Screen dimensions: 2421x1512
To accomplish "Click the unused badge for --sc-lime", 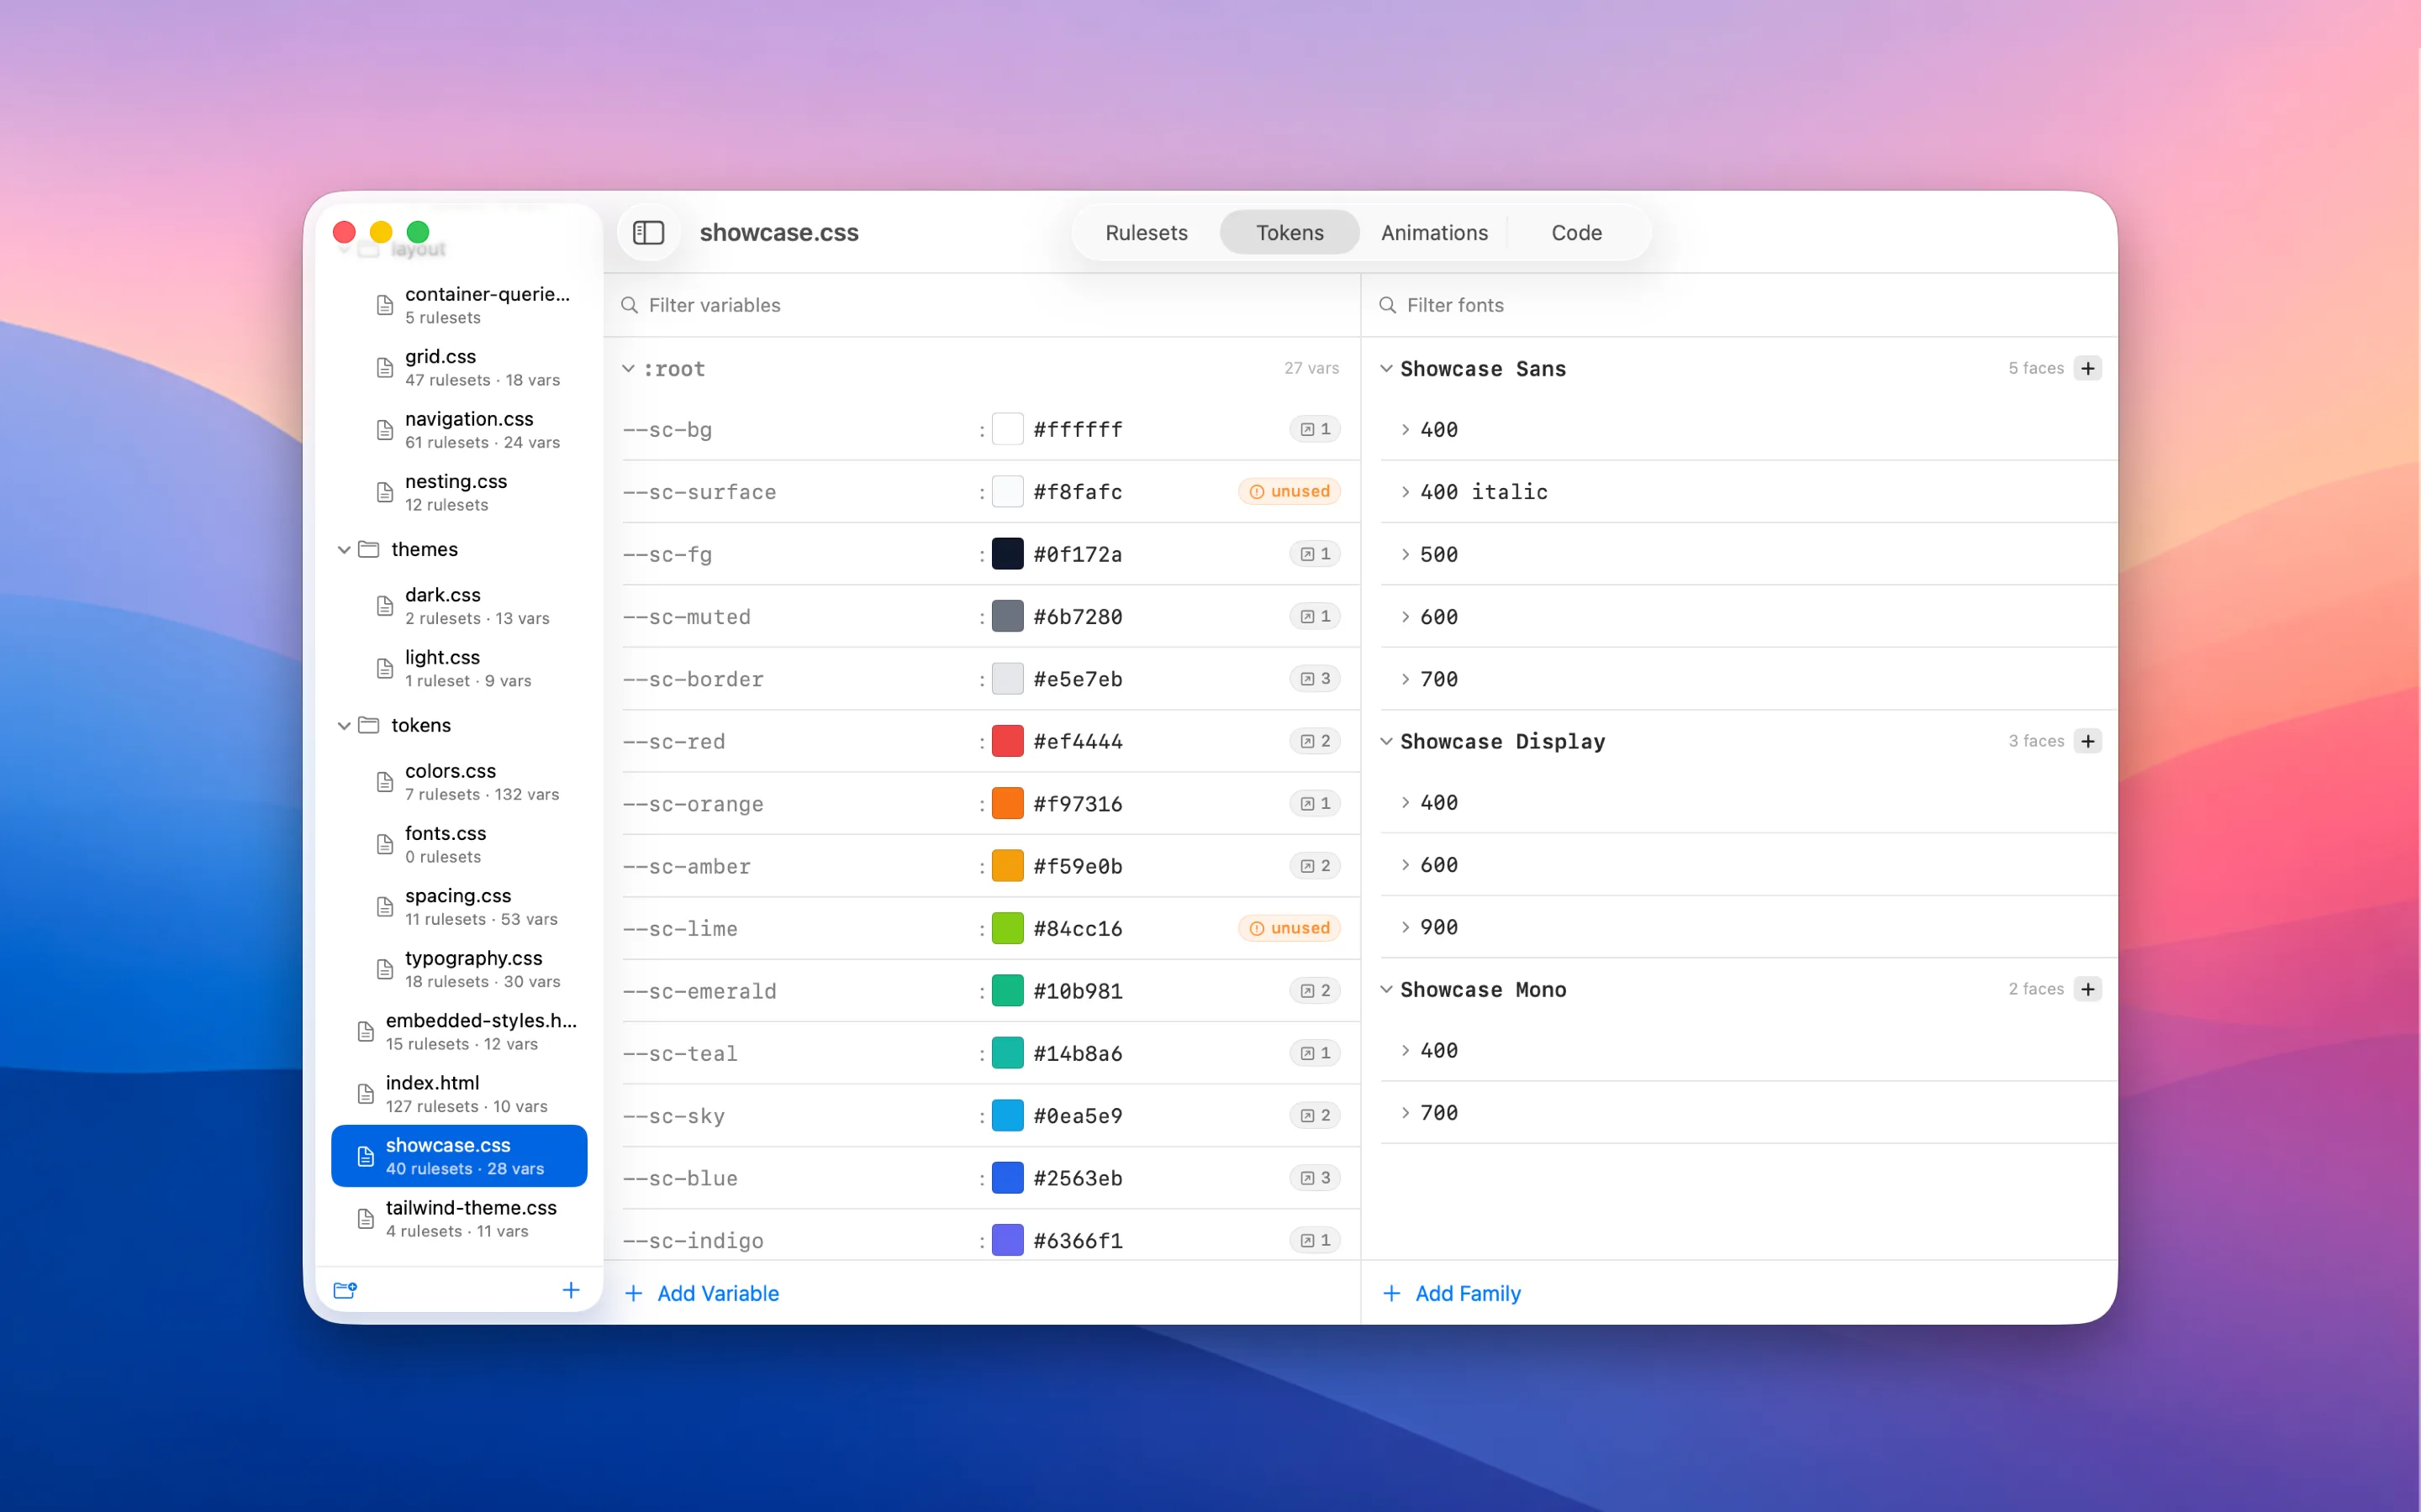I will [1290, 928].
